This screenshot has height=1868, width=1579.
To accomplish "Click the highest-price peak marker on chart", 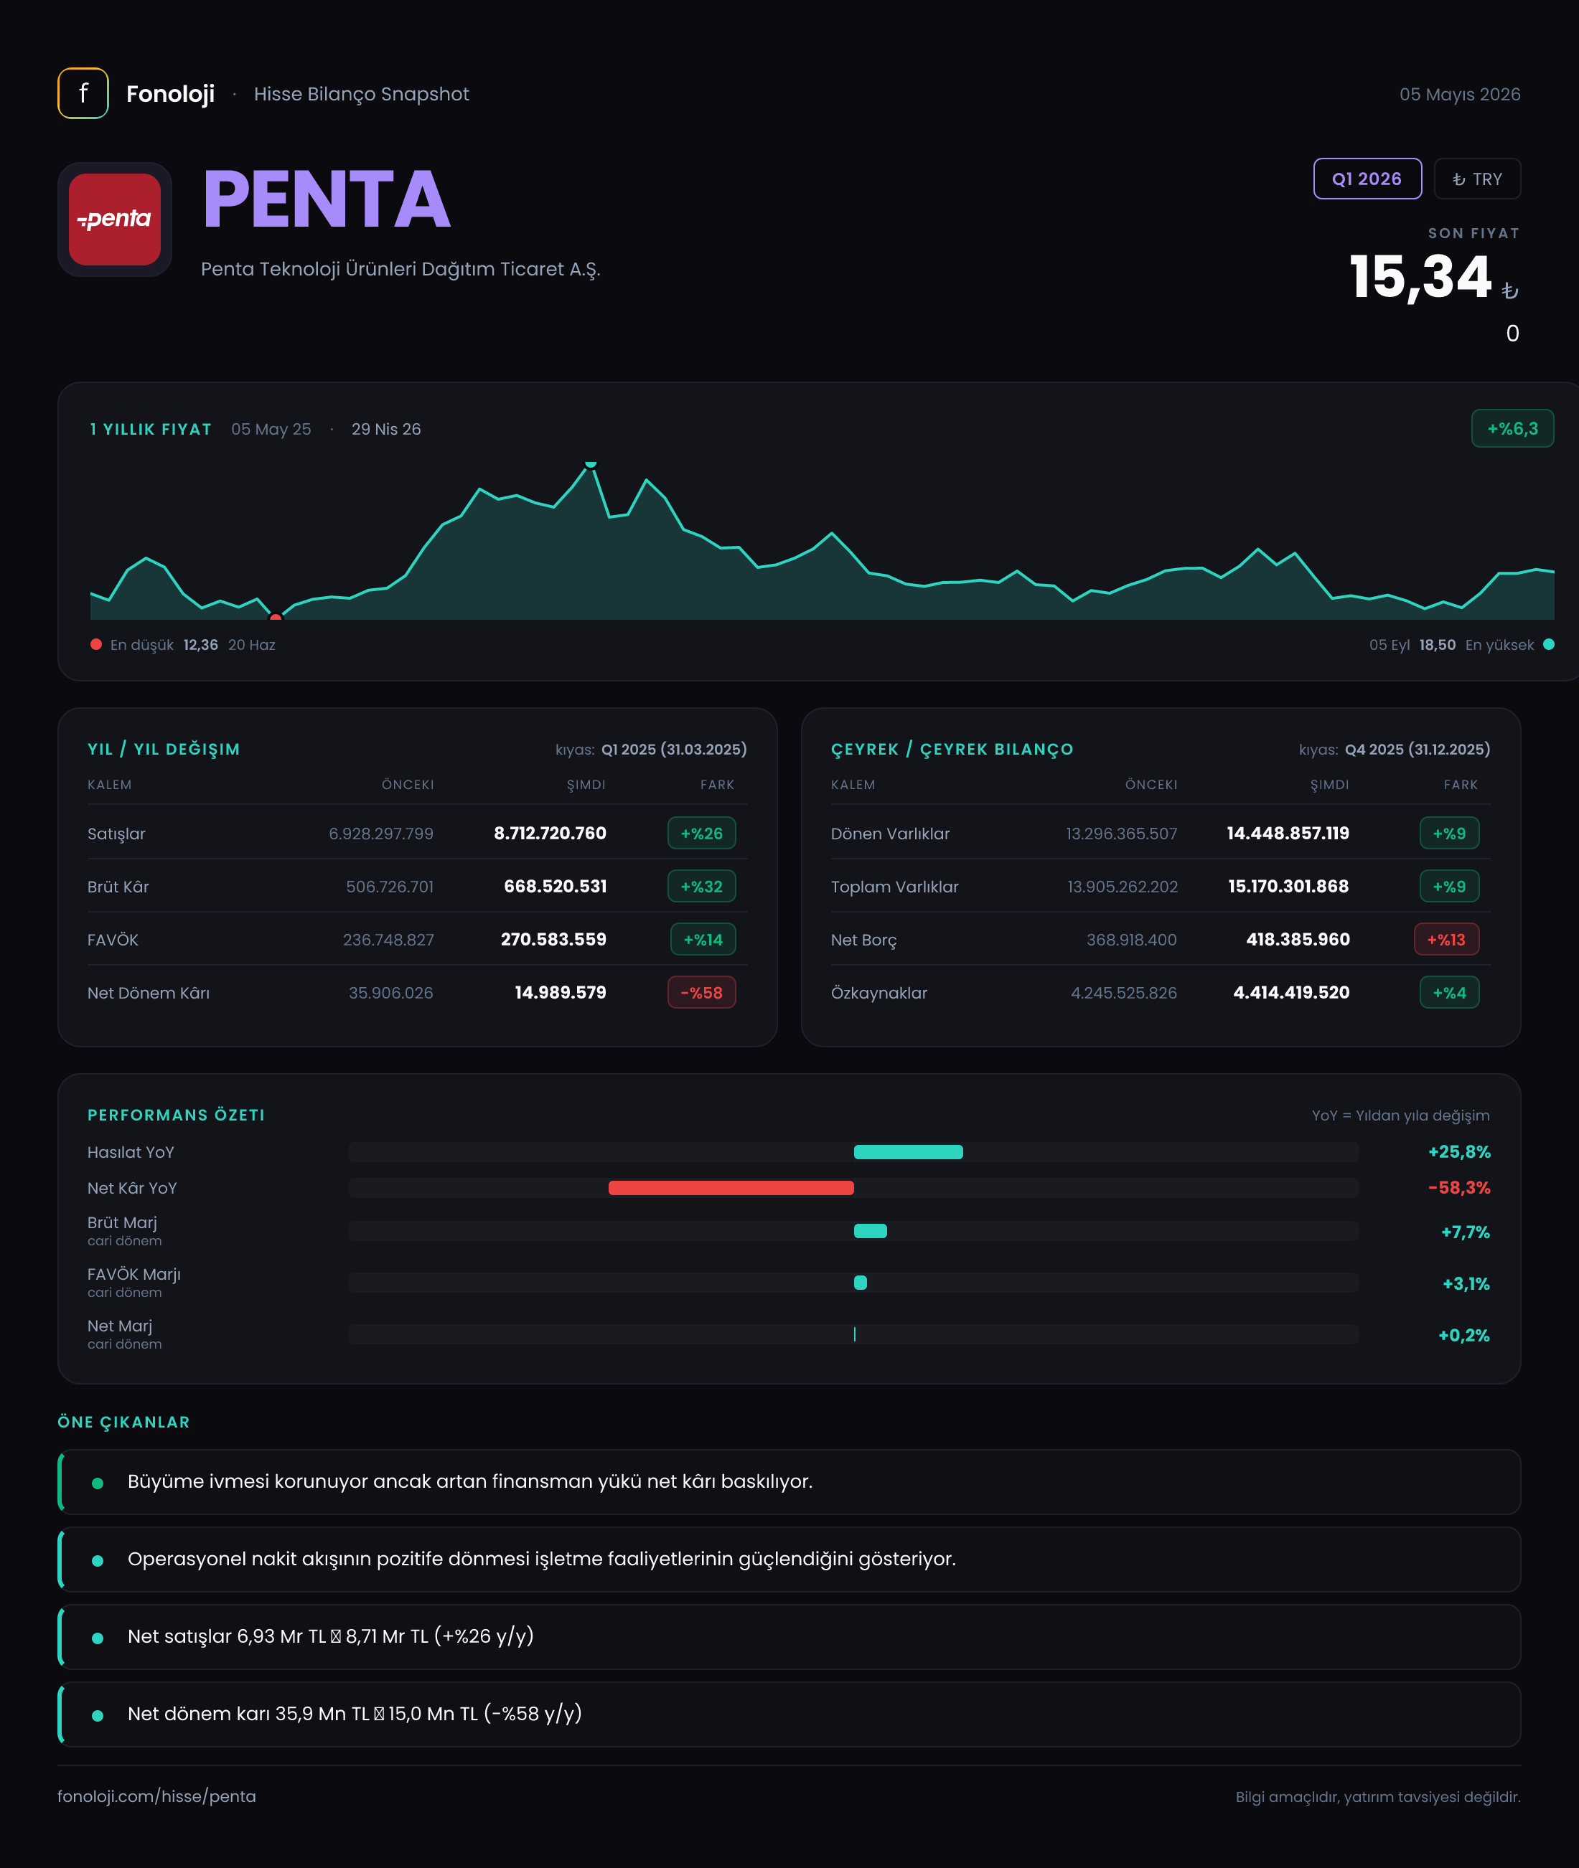I will tap(590, 464).
